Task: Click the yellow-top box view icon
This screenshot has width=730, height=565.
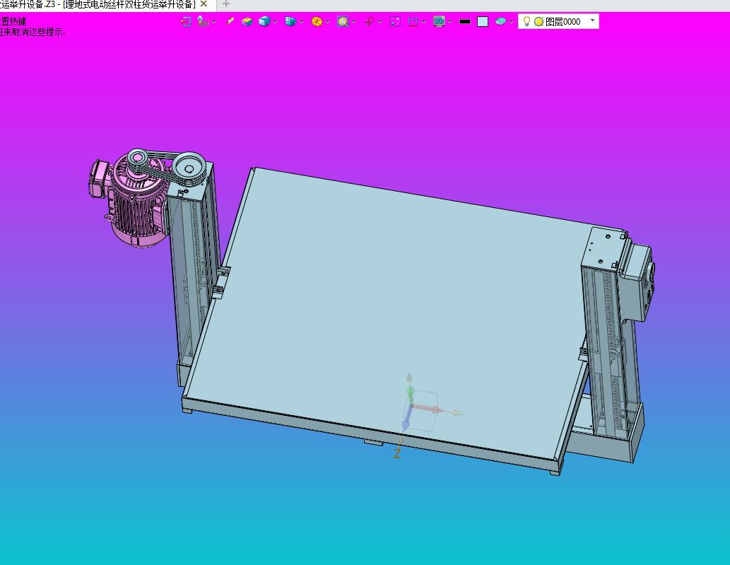Action: tap(247, 21)
